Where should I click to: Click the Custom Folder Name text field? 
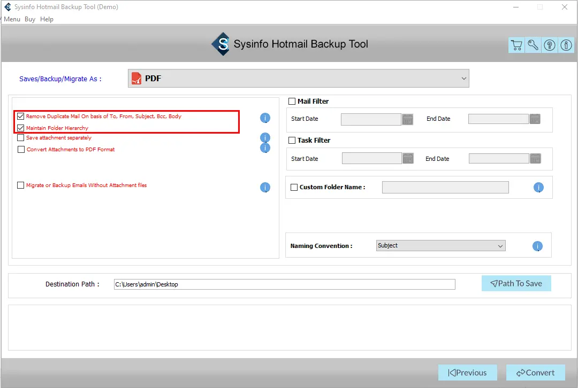click(x=445, y=188)
